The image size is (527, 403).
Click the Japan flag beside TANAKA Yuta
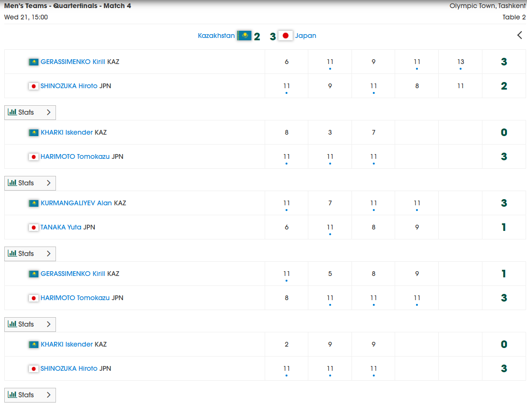(x=34, y=228)
